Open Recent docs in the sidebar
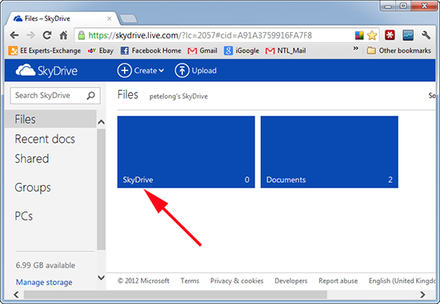The height and width of the screenshot is (304, 440). click(x=45, y=139)
